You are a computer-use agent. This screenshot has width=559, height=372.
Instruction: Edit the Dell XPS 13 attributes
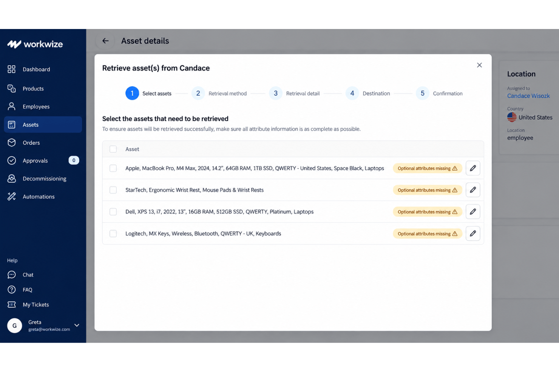[473, 212]
